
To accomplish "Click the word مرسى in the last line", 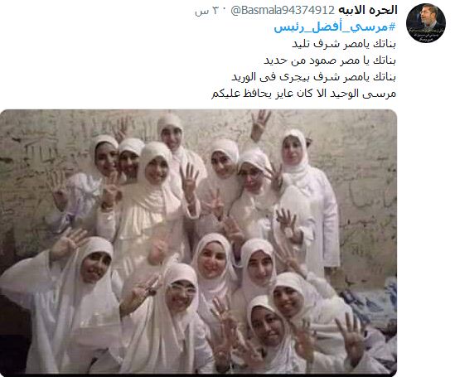I will point(380,94).
